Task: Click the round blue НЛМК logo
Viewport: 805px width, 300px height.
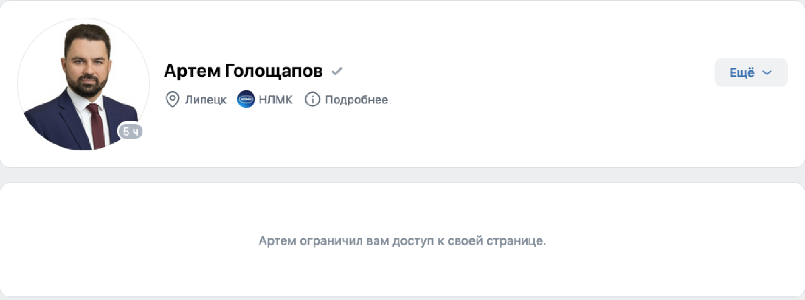Action: (246, 99)
